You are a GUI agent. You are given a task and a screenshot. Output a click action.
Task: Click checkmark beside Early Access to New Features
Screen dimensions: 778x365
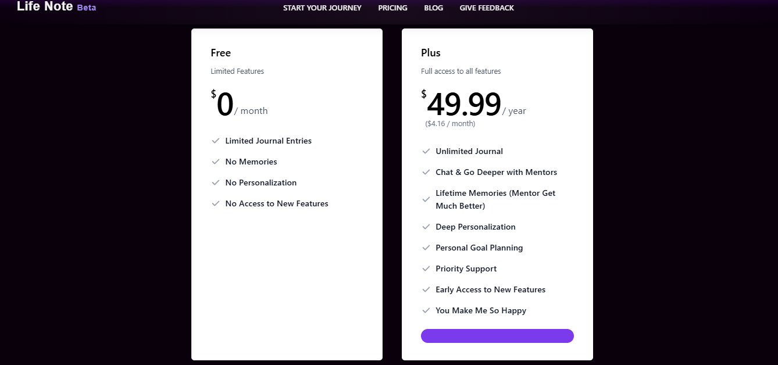click(426, 289)
